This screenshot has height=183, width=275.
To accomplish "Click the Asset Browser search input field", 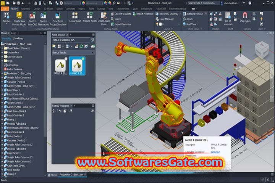I will [x=71, y=40].
